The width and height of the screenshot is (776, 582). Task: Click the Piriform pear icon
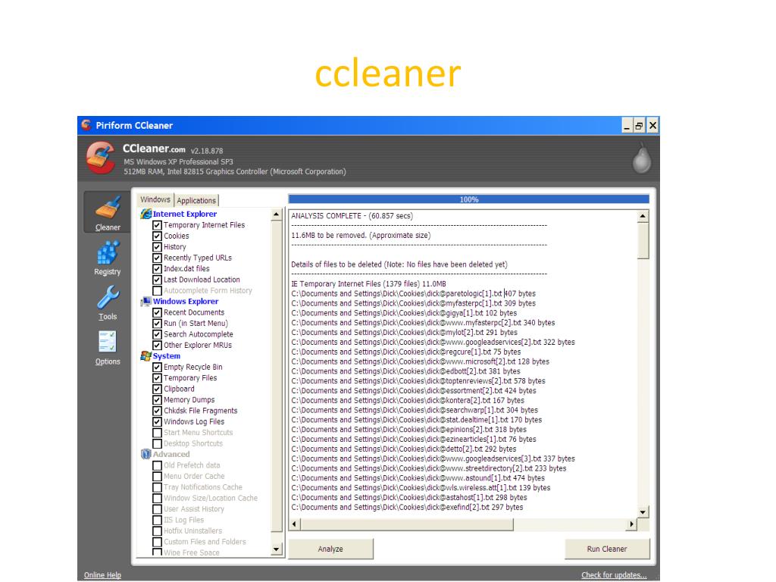641,159
